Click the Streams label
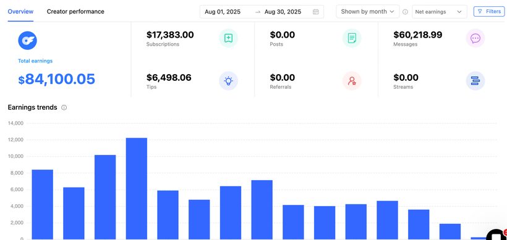This screenshot has height=240, width=507. click(x=403, y=87)
